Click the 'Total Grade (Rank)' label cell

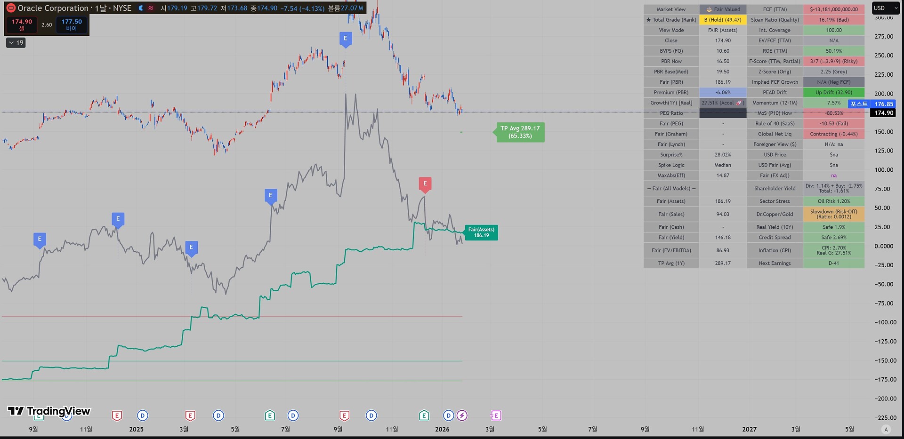[671, 20]
